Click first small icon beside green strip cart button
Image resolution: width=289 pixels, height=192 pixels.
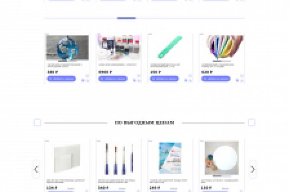(186, 80)
